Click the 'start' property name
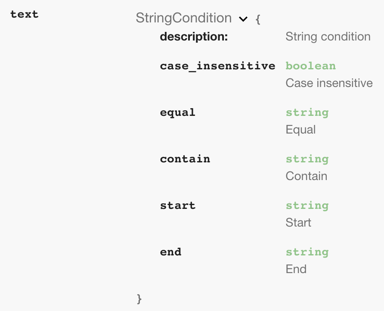Image resolution: width=384 pixels, height=311 pixels. tap(177, 205)
